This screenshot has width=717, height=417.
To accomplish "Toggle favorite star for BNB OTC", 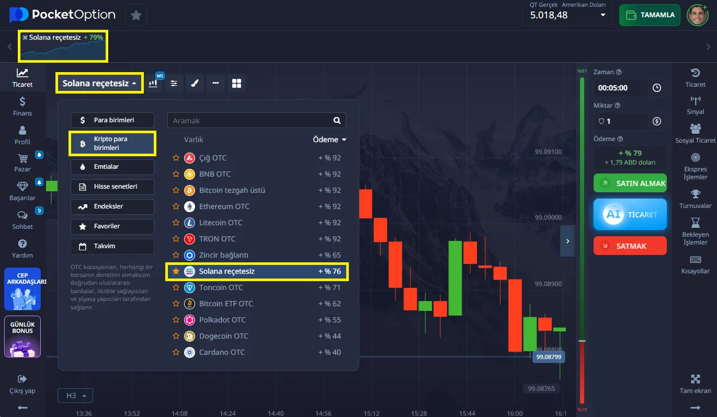I will tap(176, 174).
